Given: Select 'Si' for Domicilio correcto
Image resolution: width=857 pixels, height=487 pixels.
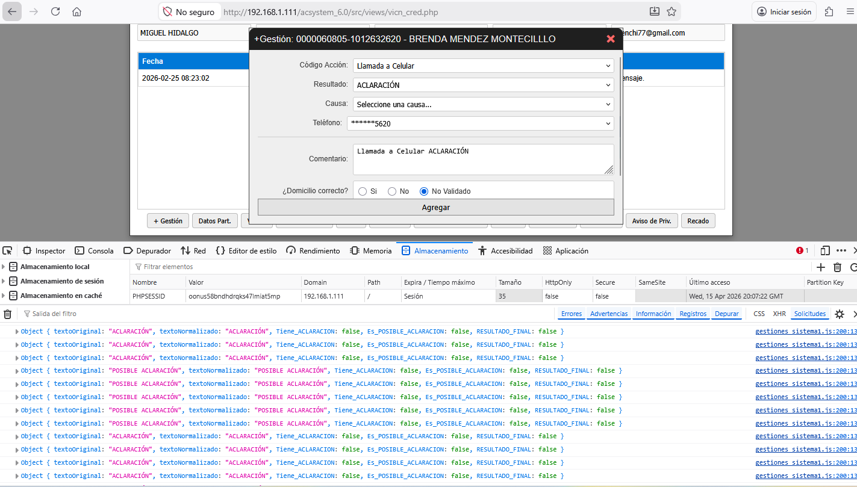Looking at the screenshot, I should (363, 191).
